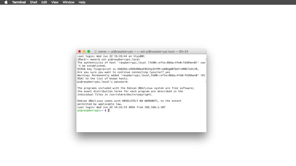Maximize the Terminal window with green button
Image resolution: width=296 pixels, height=166 pixels.
tap(88, 51)
